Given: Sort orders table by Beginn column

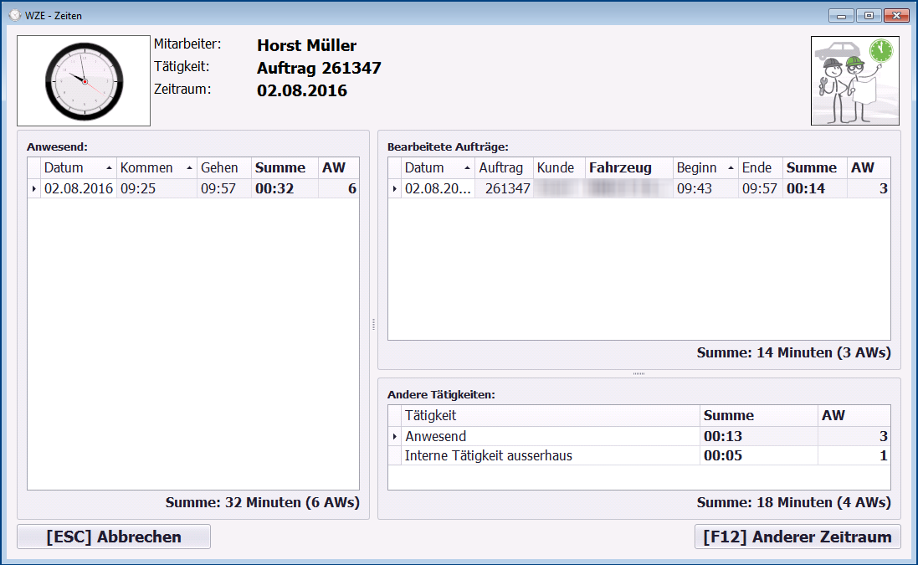Looking at the screenshot, I should click(x=705, y=167).
